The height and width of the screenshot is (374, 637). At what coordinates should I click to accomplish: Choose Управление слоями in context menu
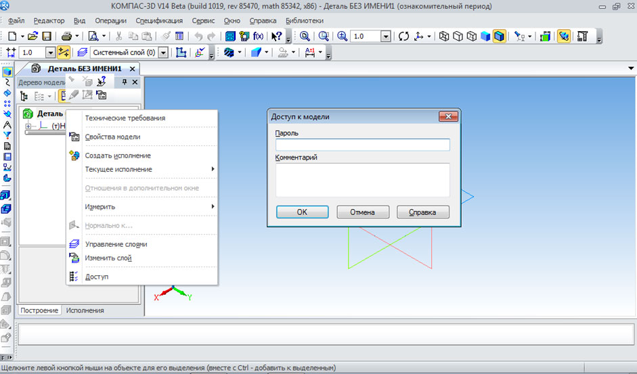pos(141,244)
